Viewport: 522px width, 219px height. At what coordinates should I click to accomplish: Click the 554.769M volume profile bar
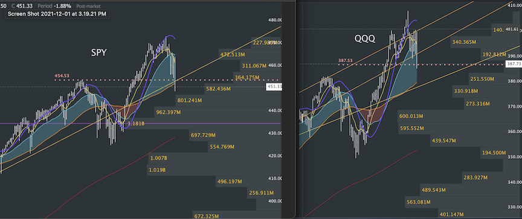(245, 147)
